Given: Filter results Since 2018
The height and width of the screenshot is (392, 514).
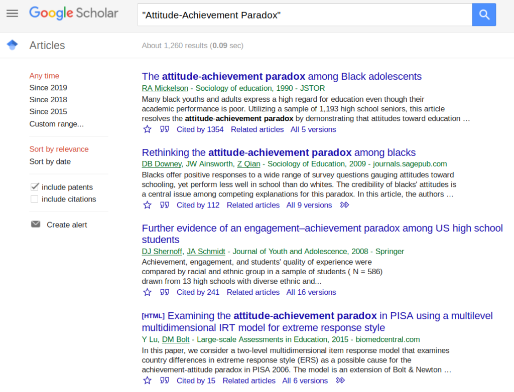Looking at the screenshot, I should 48,100.
